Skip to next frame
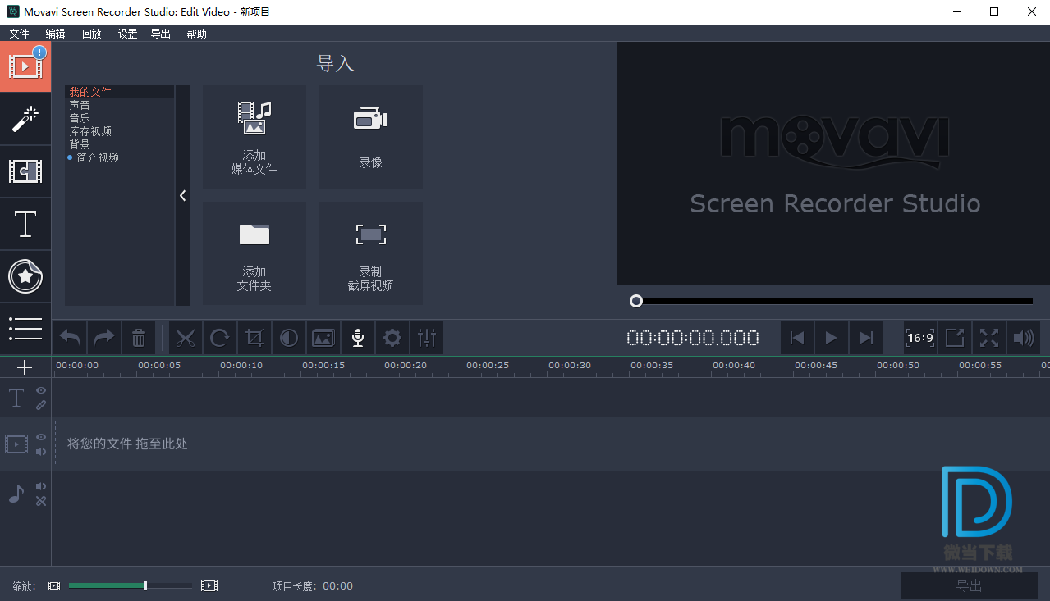Viewport: 1050px width, 601px height. point(865,338)
